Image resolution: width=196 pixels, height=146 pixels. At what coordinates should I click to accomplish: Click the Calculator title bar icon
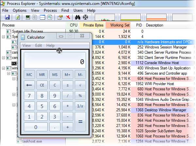coord(23,37)
